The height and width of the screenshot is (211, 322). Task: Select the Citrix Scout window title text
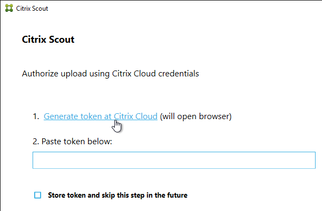pos(32,9)
